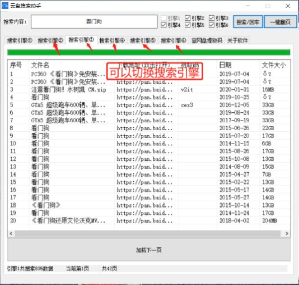This screenshot has width=299, height=285.
Task: Click the 204MB file size cell
Action: coord(269,220)
